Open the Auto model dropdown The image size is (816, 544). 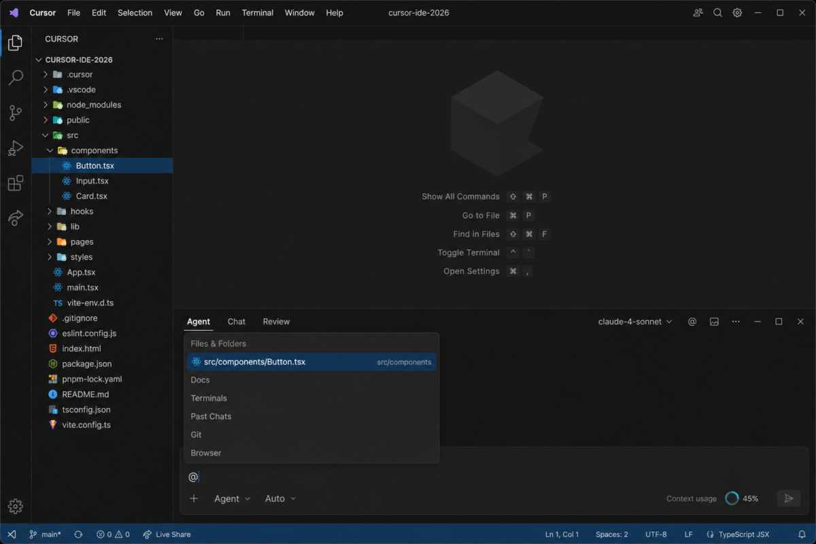(x=280, y=498)
